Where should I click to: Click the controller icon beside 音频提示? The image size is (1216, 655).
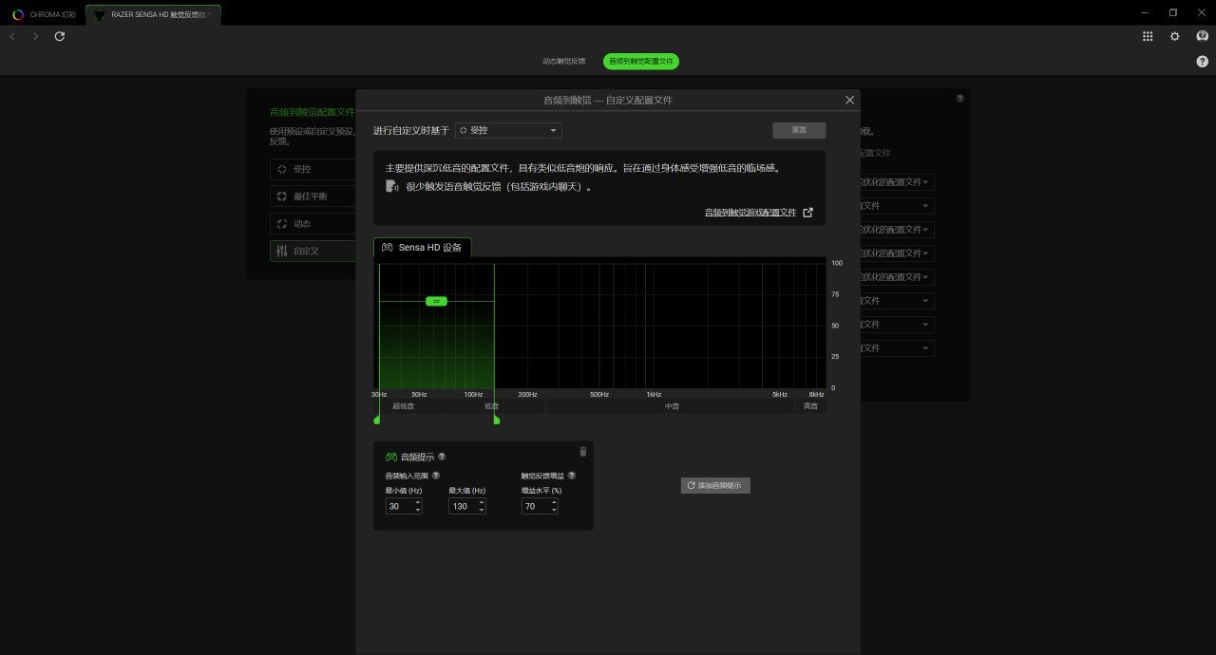click(390, 457)
